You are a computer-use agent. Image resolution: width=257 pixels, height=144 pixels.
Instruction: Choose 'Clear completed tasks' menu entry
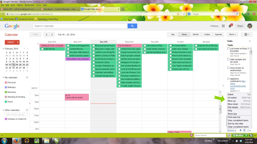click(238, 127)
